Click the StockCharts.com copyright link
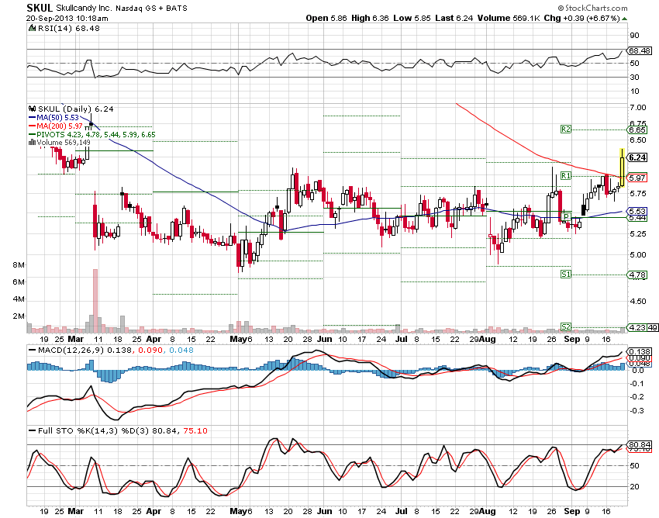Image resolution: width=659 pixels, height=518 pixels. click(592, 8)
